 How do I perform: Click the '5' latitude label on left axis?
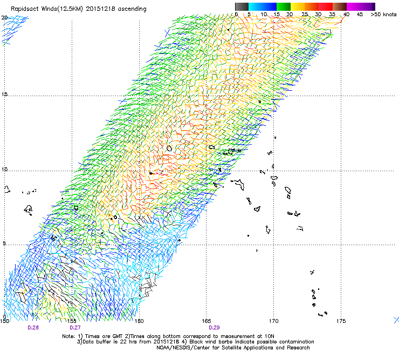(x=4, y=244)
